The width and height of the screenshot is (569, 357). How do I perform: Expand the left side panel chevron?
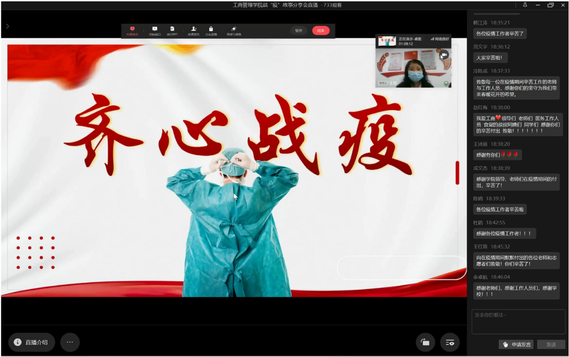(7, 26)
